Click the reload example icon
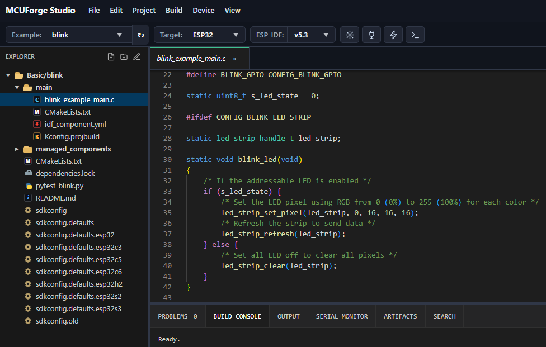 tap(140, 35)
